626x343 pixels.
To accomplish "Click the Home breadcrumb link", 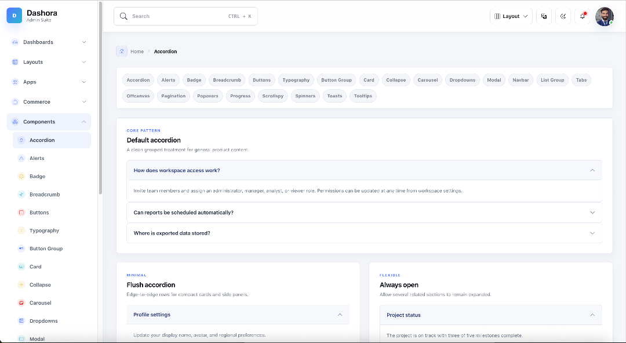I will pyautogui.click(x=137, y=52).
